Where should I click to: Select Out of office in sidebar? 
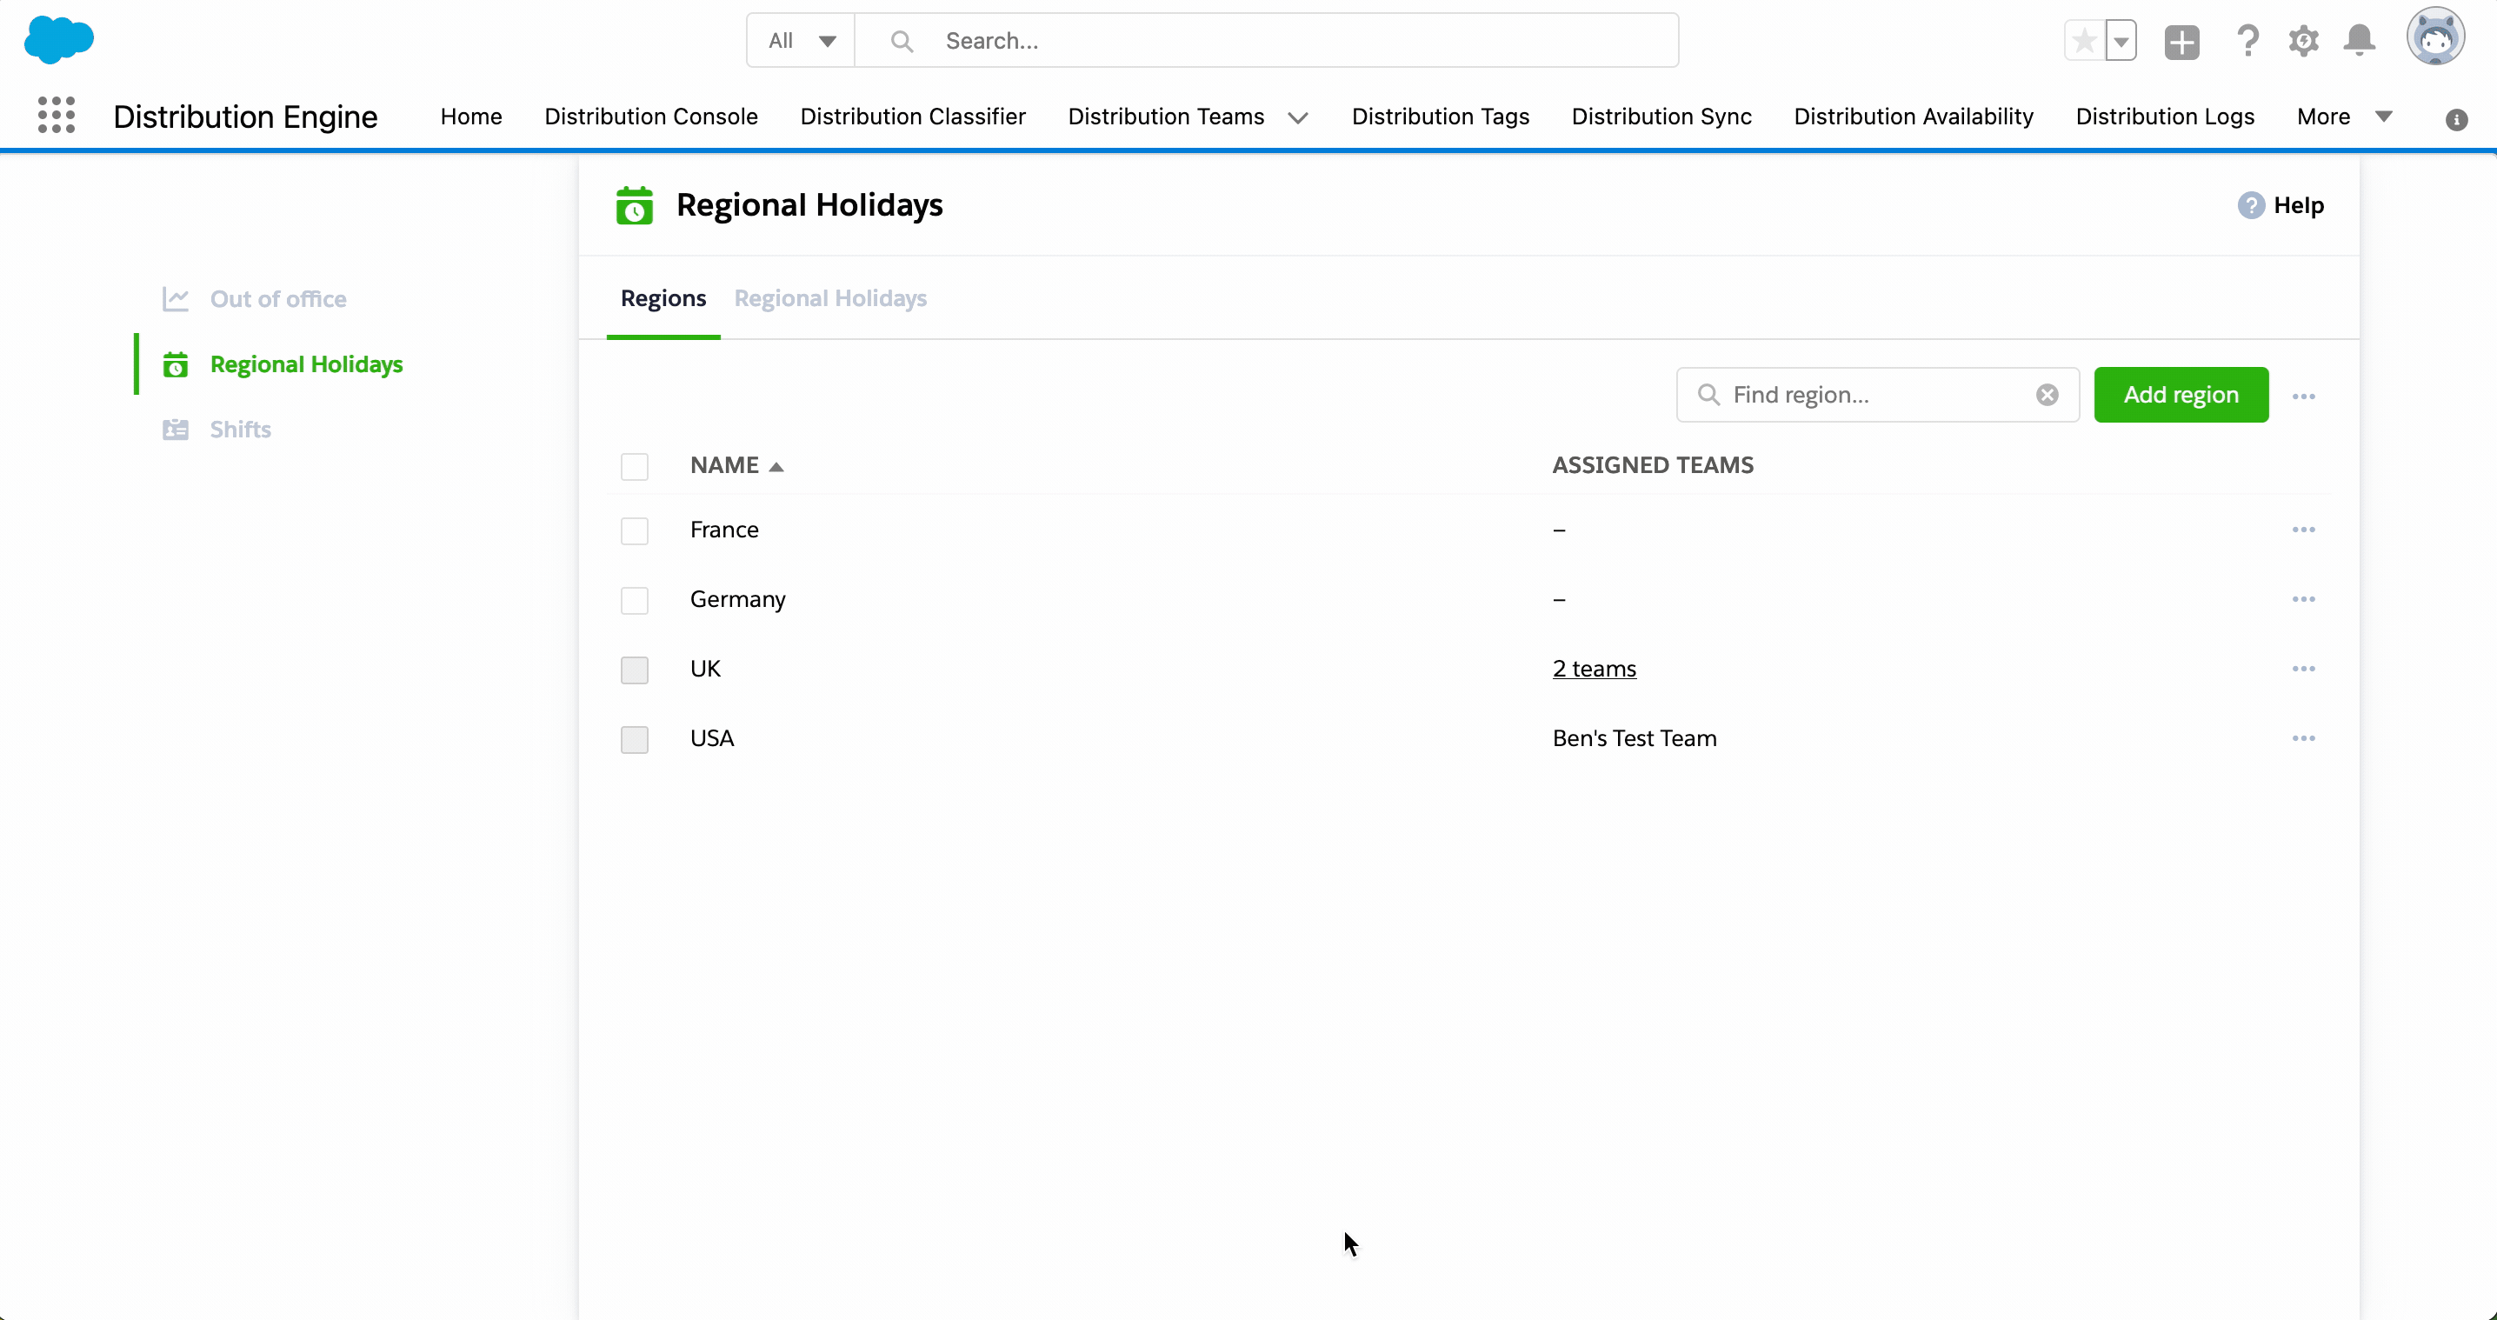tap(278, 298)
